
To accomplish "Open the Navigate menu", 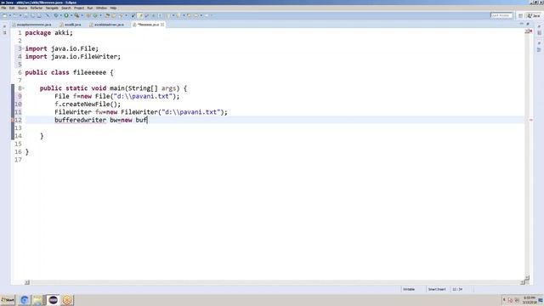I will tap(52, 8).
